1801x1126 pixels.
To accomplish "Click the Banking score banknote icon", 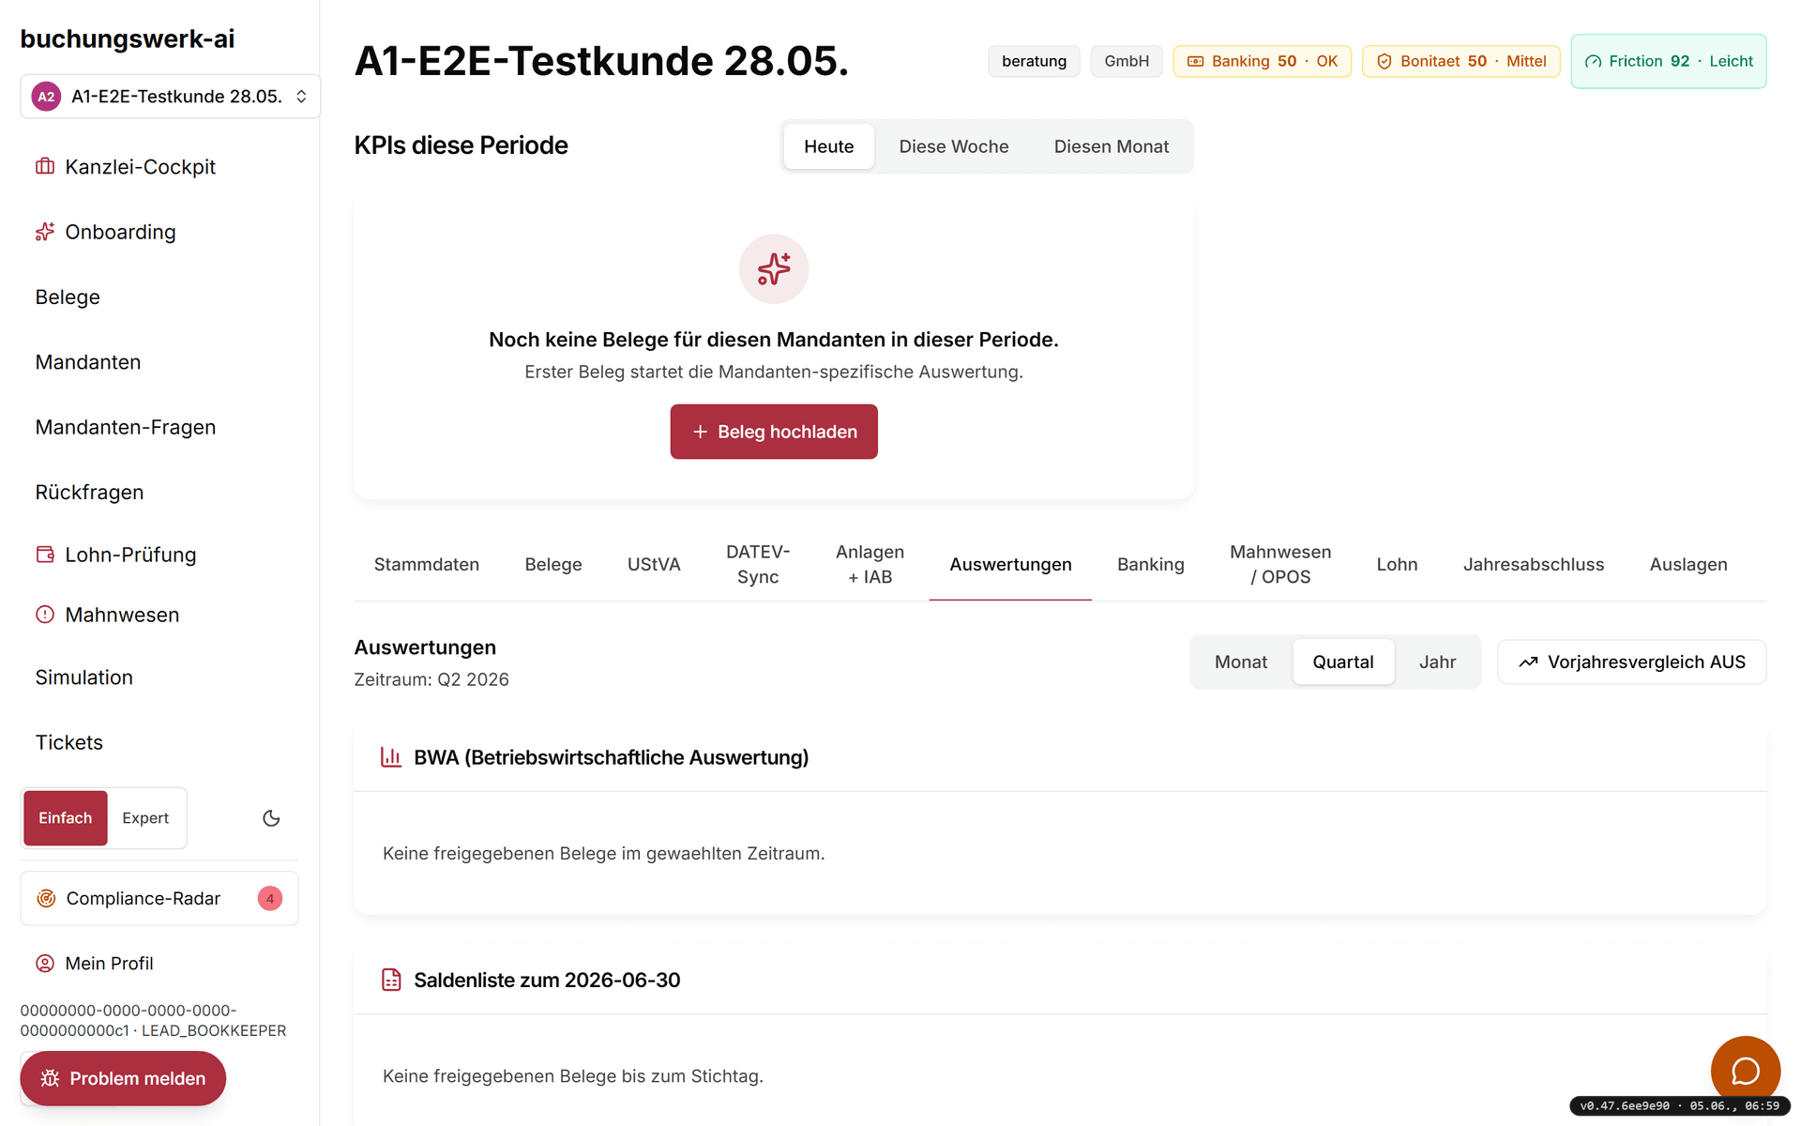I will pos(1196,61).
